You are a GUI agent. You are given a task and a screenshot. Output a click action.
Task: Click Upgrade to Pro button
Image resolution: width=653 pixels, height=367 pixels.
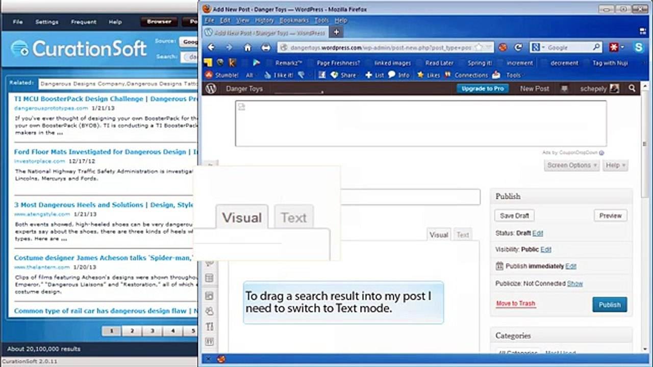click(x=483, y=89)
